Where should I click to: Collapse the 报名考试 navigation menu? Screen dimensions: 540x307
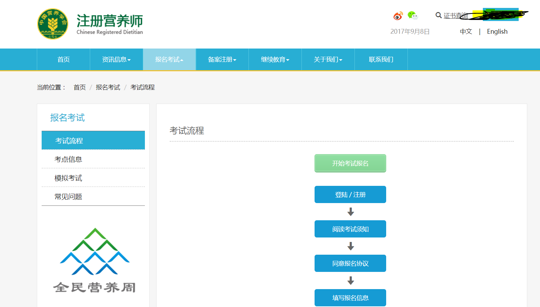(x=169, y=60)
